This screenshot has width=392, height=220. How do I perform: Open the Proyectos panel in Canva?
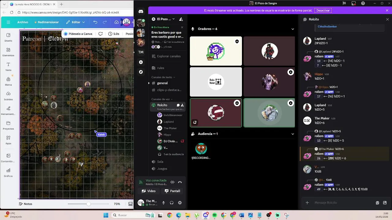coord(8,125)
